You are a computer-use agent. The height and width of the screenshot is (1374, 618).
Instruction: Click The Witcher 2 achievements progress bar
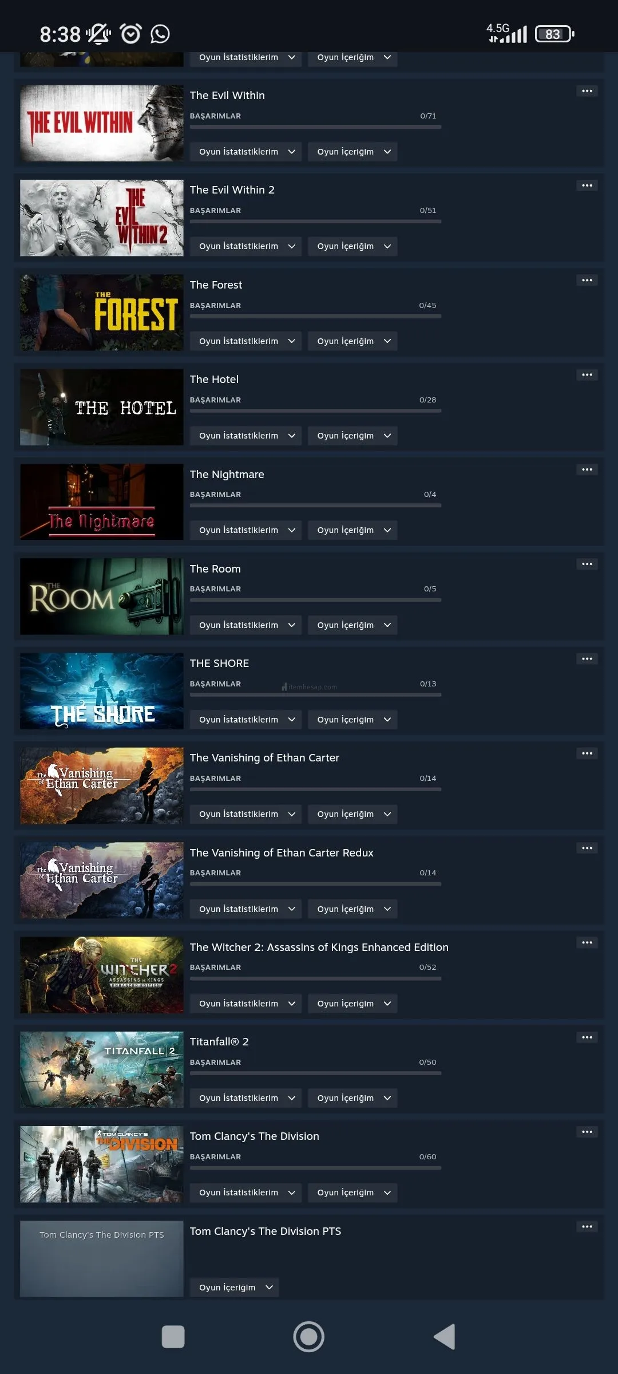coord(315,978)
